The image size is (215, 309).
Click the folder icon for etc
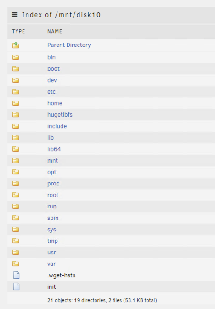[x=16, y=92]
